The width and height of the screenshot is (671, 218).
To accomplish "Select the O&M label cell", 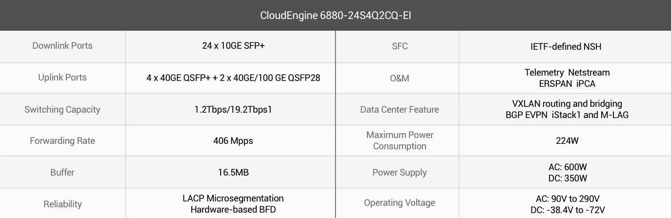I will [397, 77].
